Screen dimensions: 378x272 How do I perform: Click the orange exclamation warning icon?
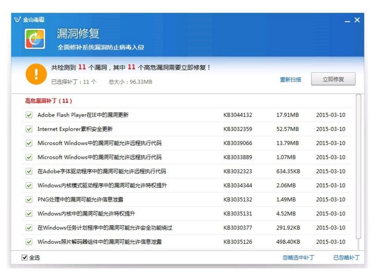(36, 74)
